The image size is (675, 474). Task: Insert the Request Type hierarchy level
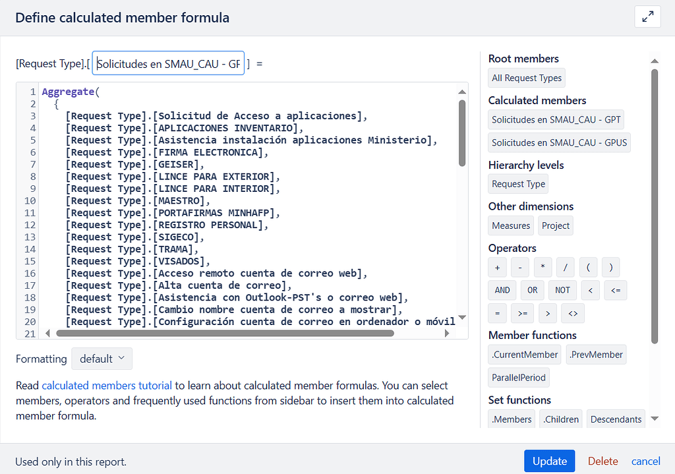[x=517, y=183]
